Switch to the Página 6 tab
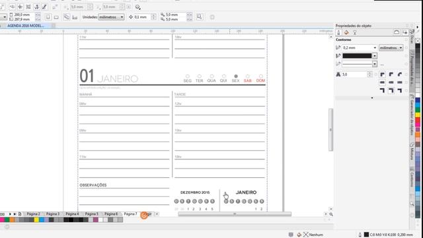423x238 pixels. coord(111,214)
